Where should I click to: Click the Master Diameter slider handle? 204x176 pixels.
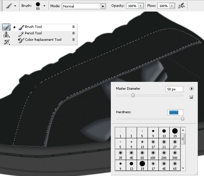[133, 95]
